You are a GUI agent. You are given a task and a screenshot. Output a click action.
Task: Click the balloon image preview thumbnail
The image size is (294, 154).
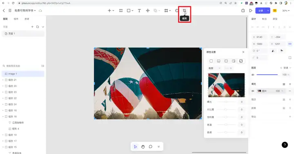coord(226,85)
